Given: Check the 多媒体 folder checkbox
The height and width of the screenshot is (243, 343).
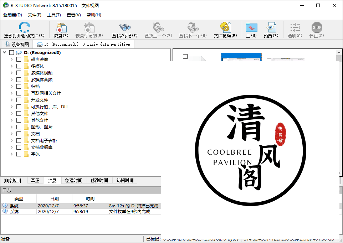Looking at the screenshot, I should click(19, 66).
